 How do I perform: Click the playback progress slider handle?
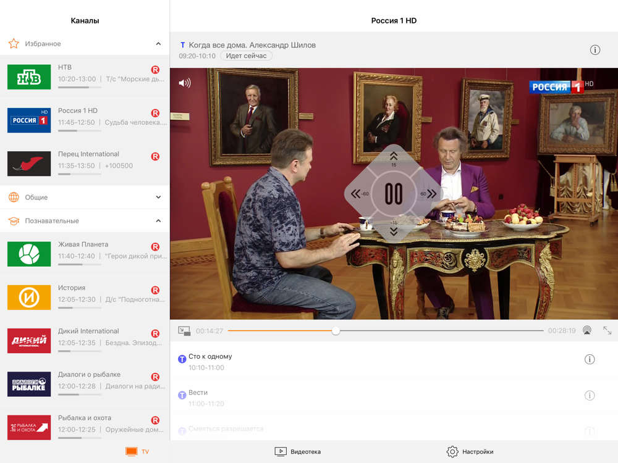(336, 330)
